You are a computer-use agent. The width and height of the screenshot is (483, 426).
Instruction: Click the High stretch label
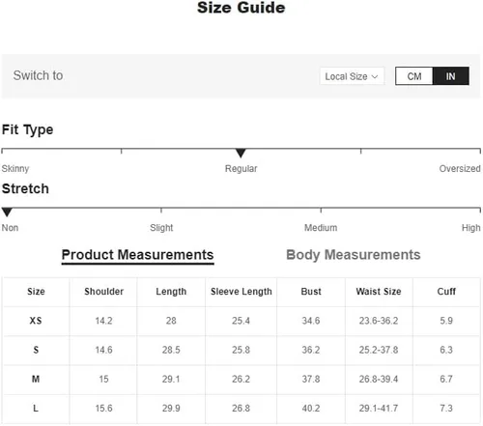[471, 228]
